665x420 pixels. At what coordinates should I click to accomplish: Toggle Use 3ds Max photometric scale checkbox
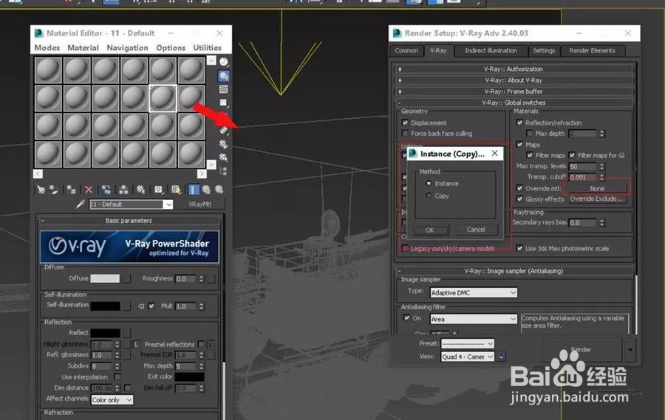pyautogui.click(x=519, y=248)
